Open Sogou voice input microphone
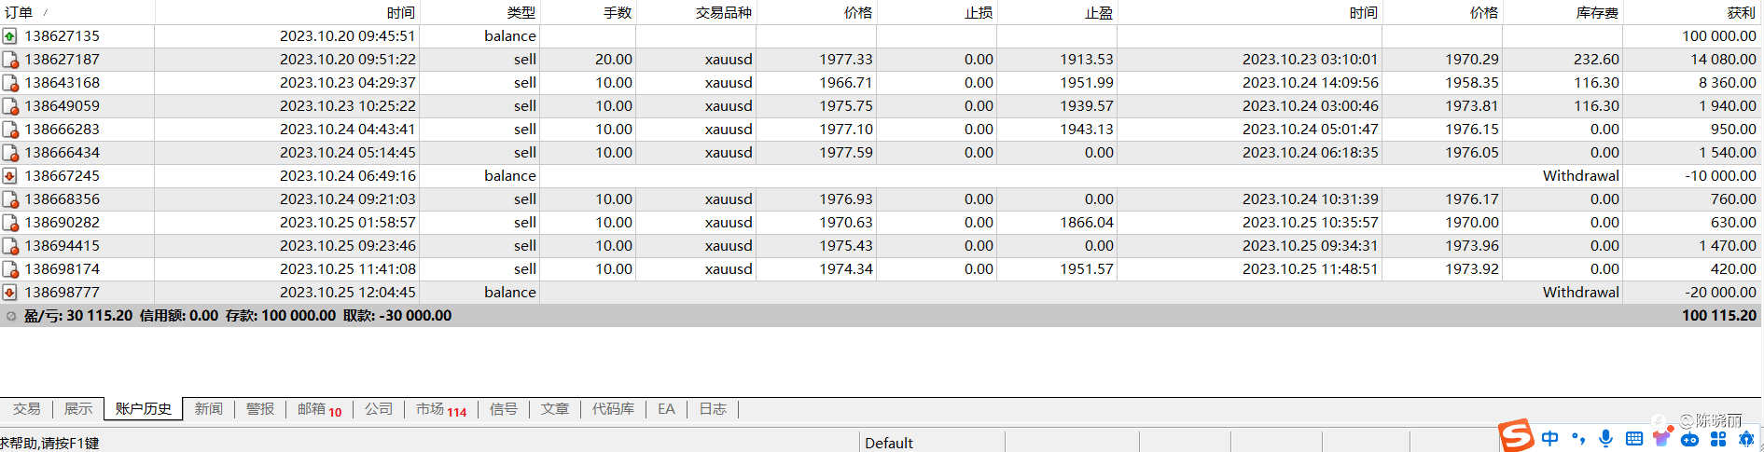 (x=1605, y=438)
